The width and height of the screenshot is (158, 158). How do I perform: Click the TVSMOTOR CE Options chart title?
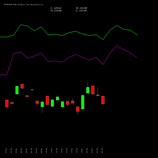(23, 5)
